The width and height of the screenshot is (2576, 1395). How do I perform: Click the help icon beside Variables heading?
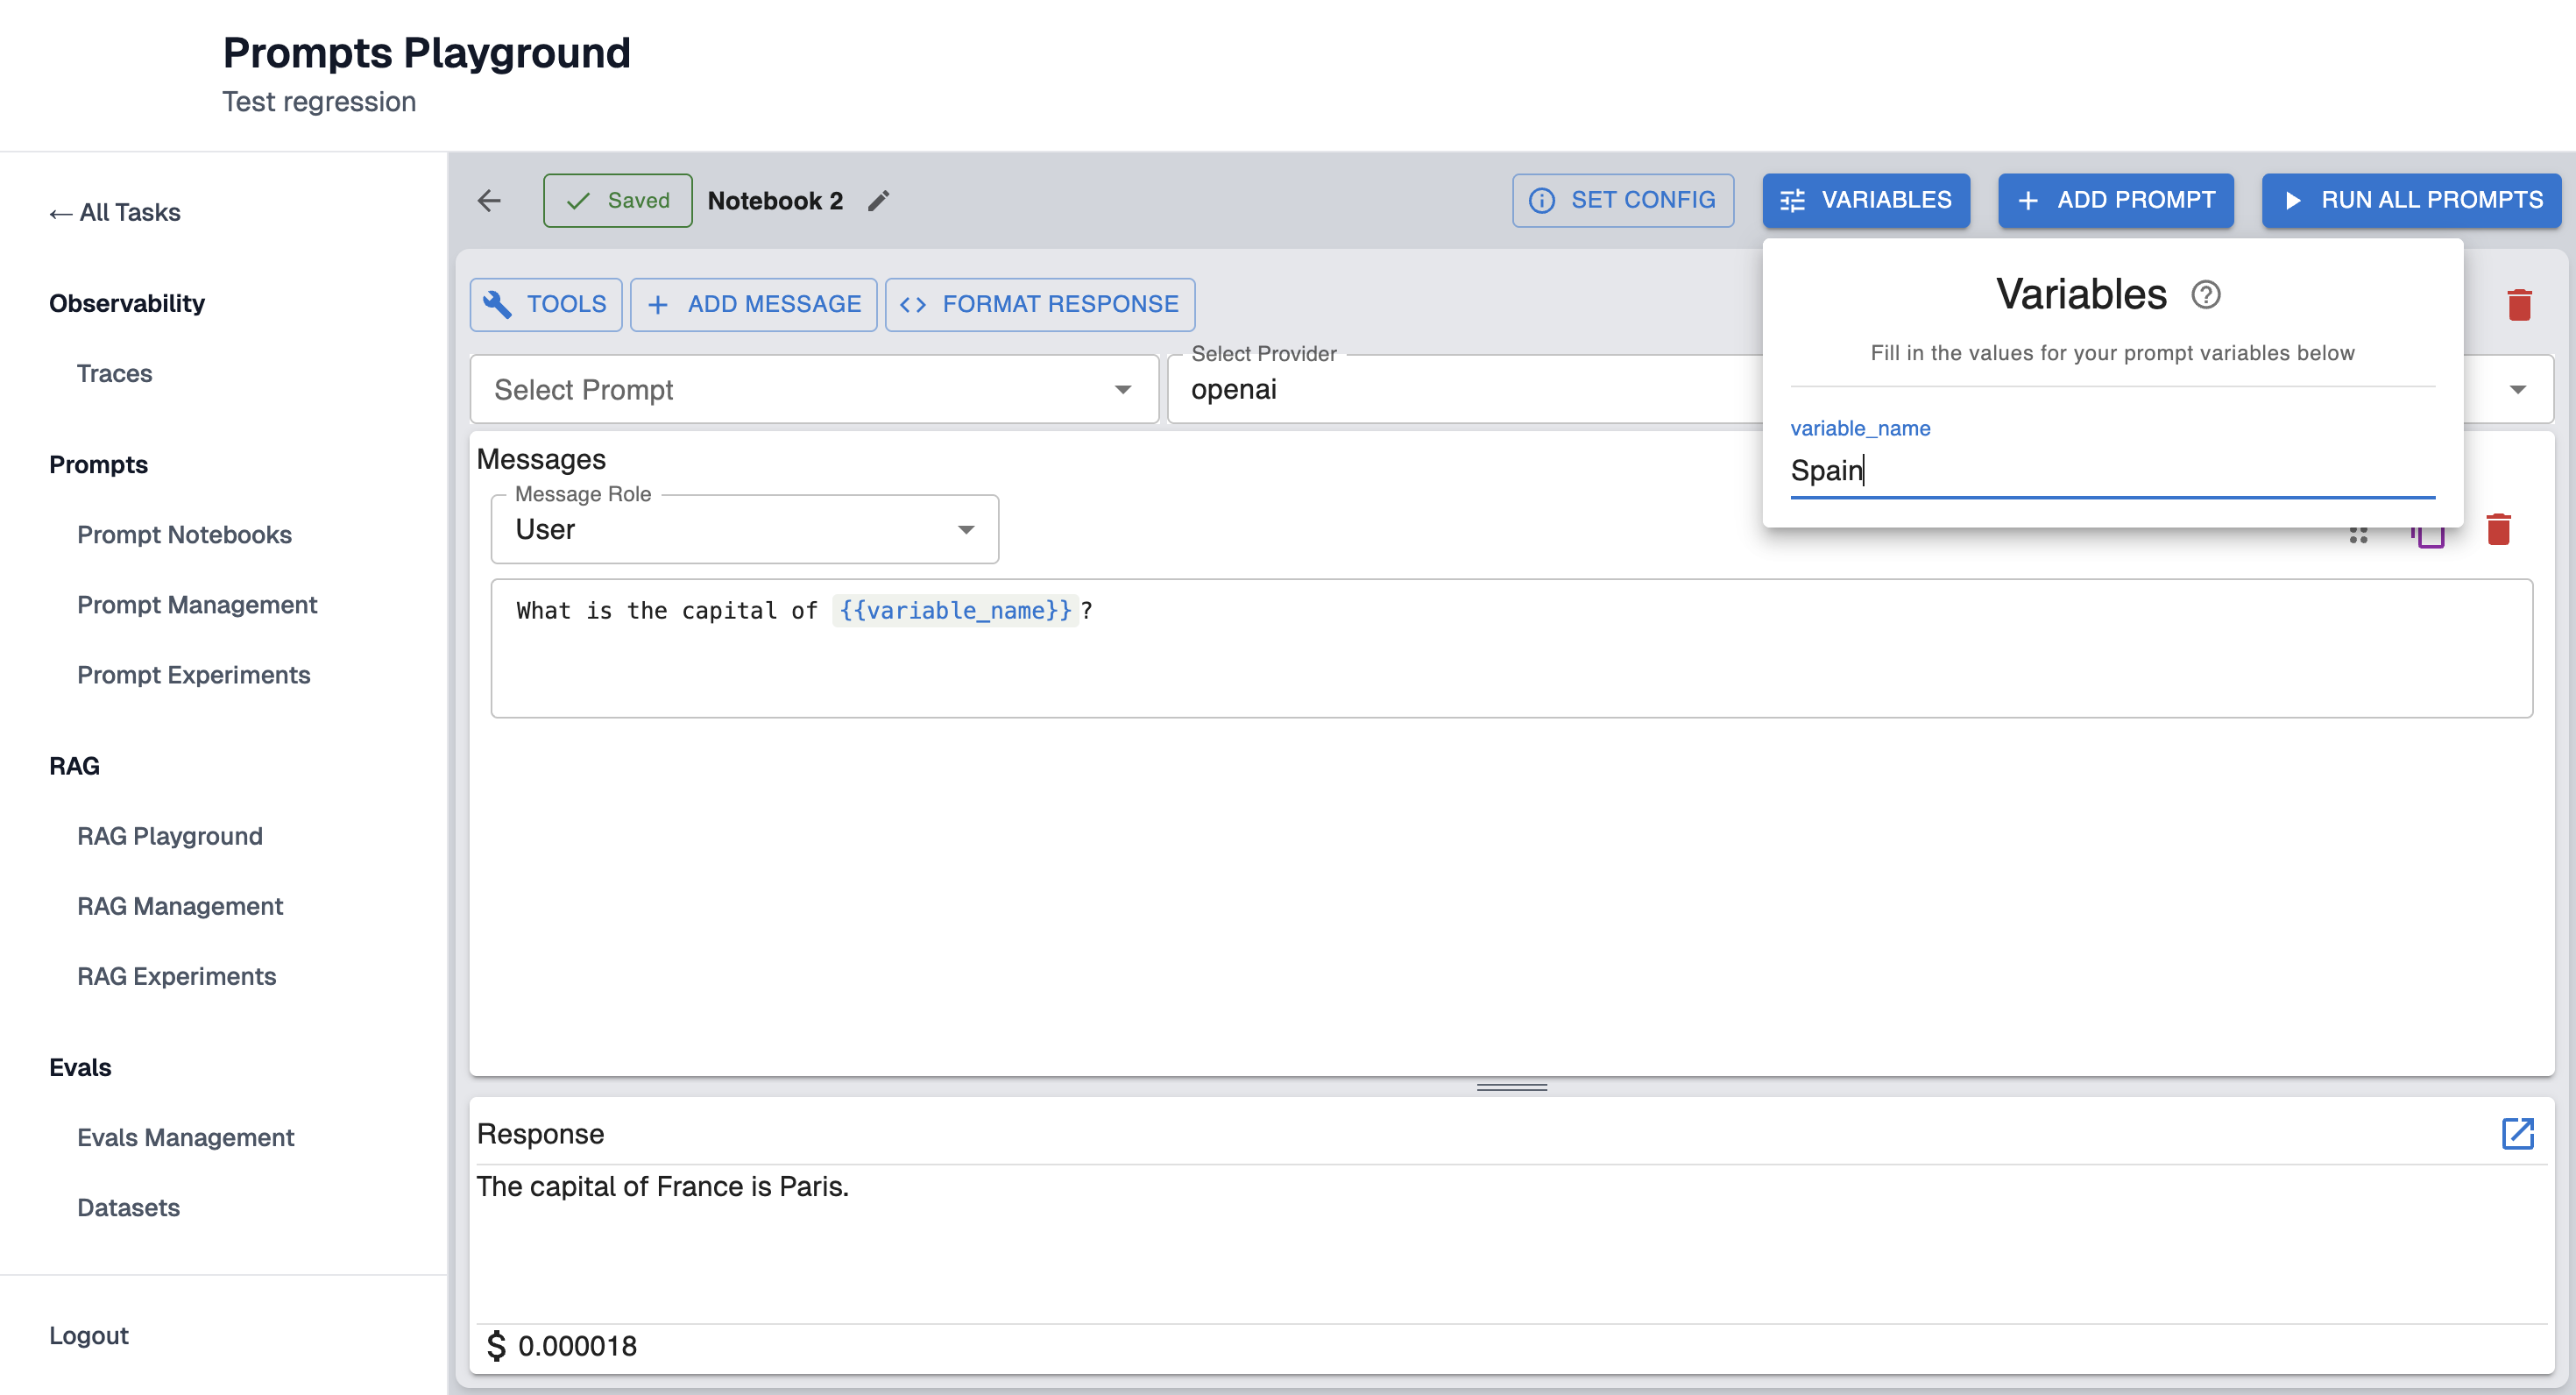coord(2205,295)
